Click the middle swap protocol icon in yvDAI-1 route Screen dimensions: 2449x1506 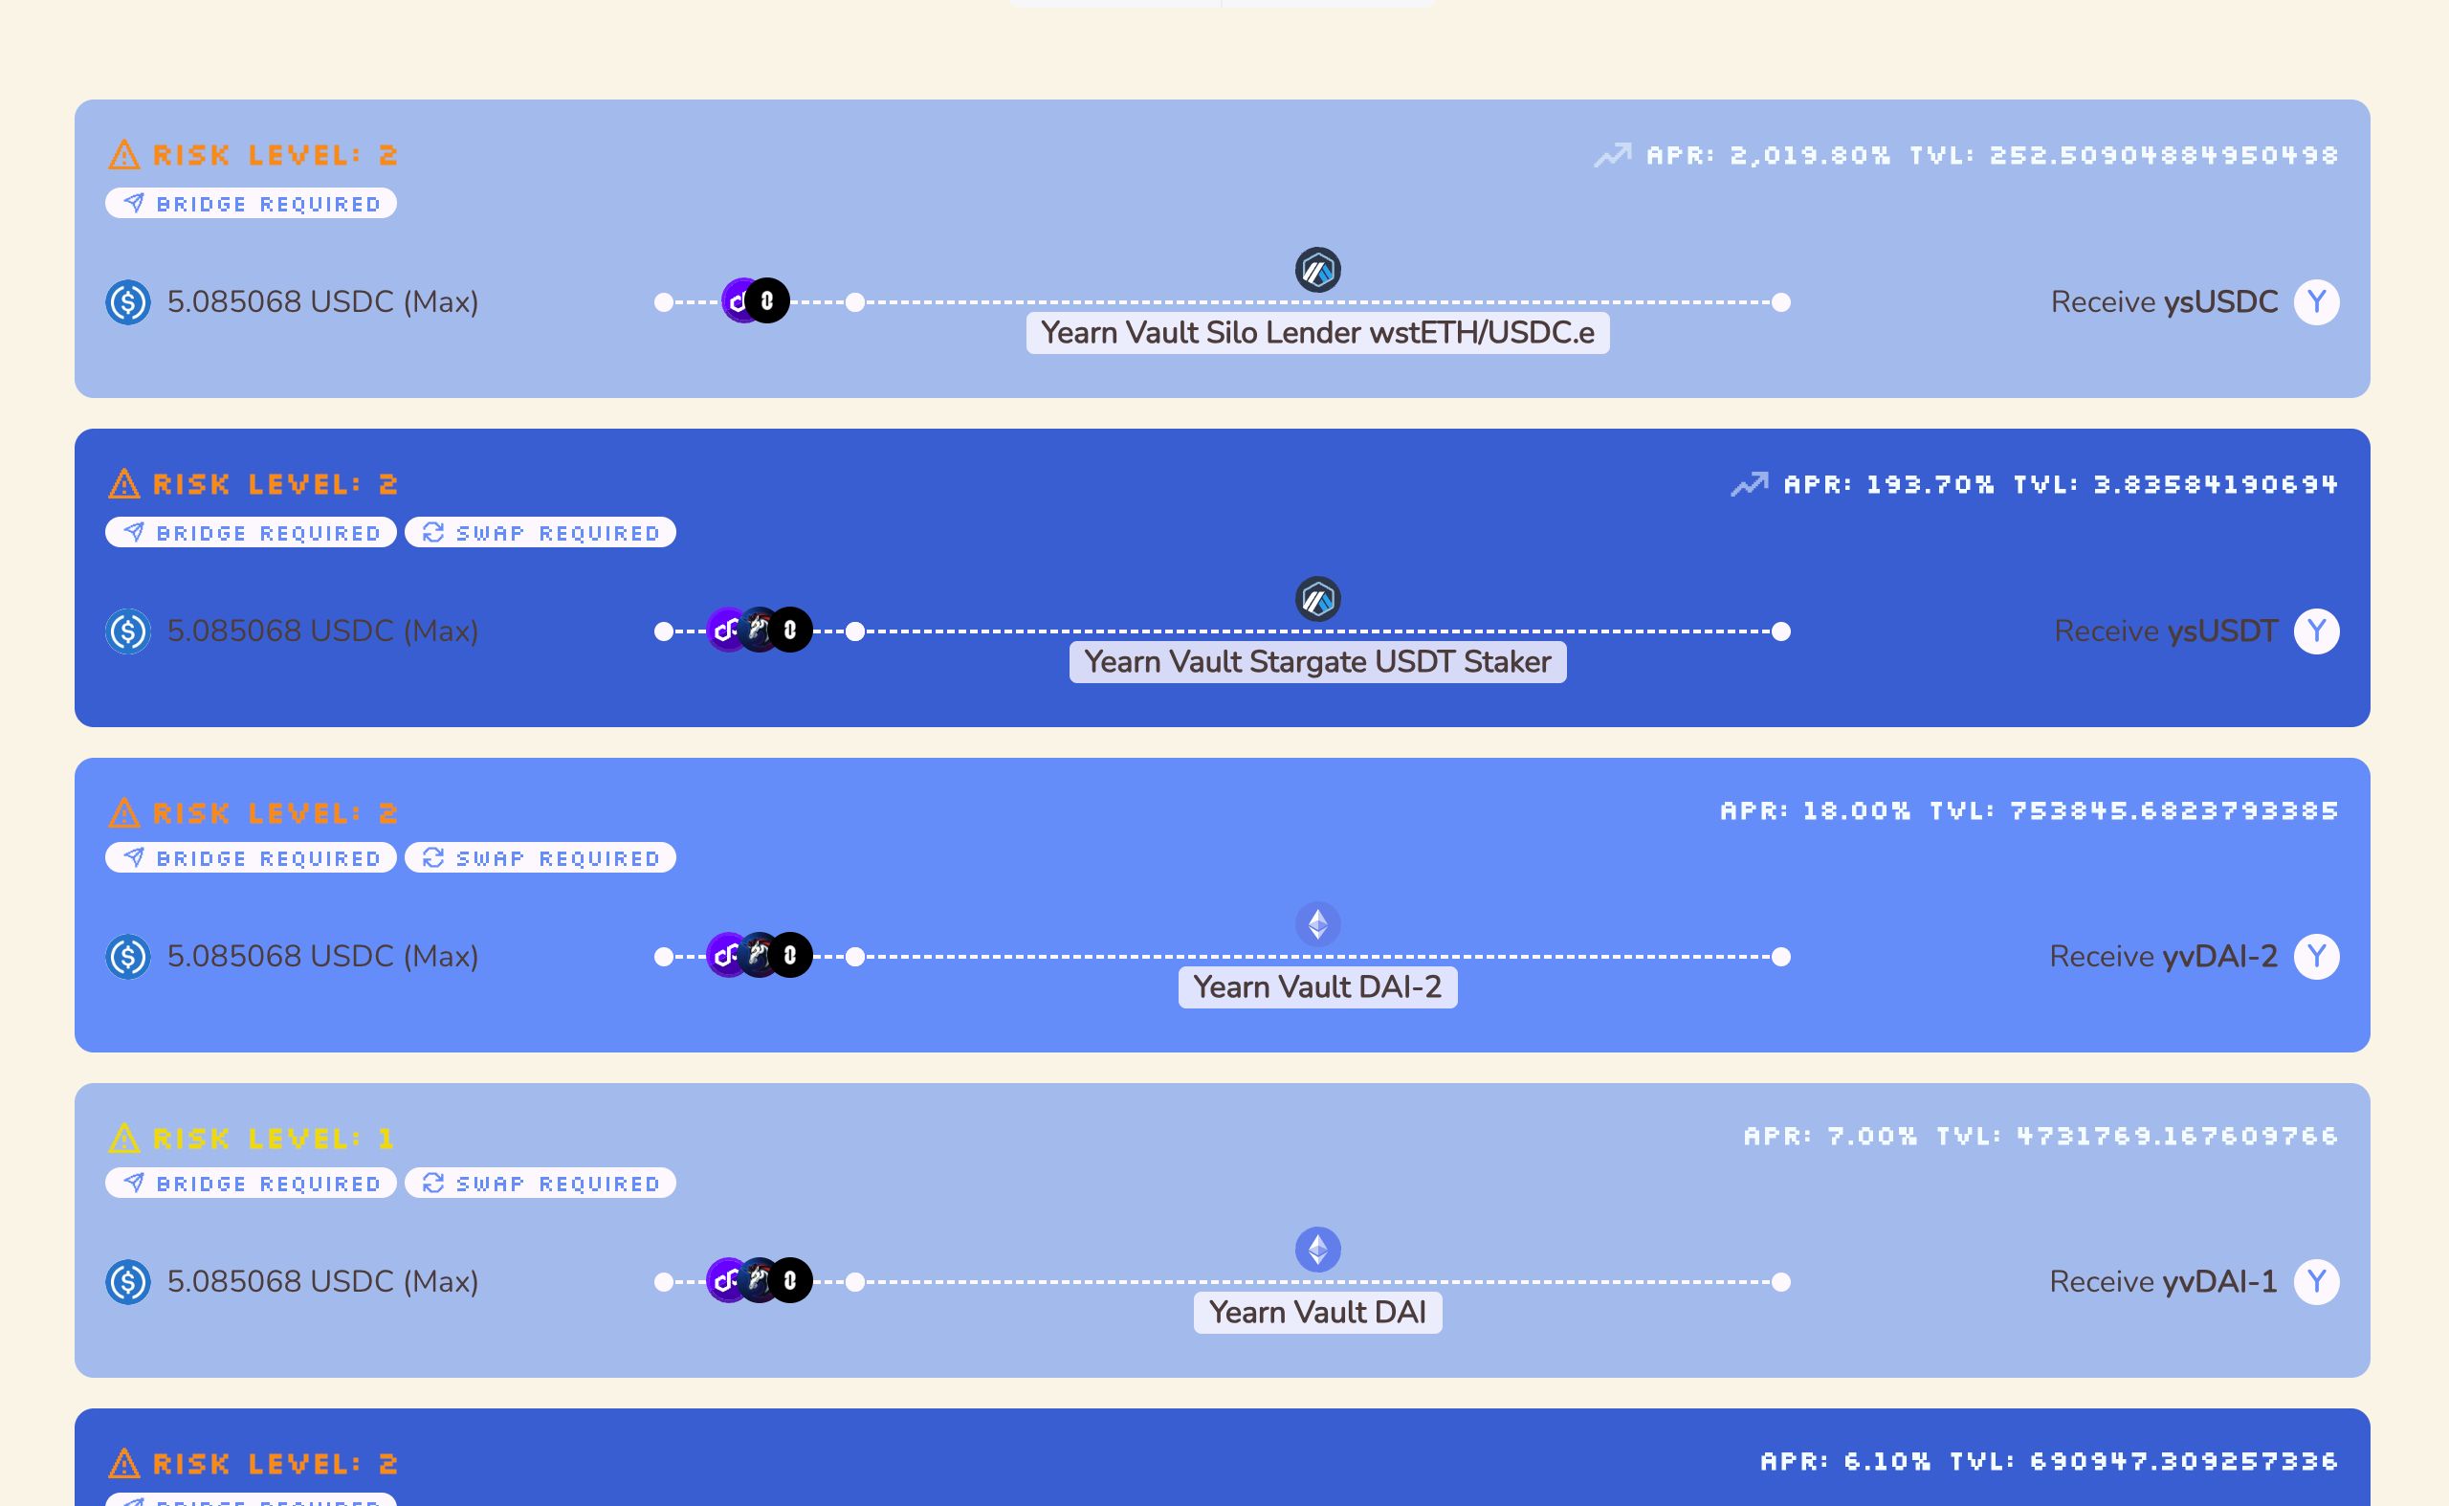pos(759,1281)
